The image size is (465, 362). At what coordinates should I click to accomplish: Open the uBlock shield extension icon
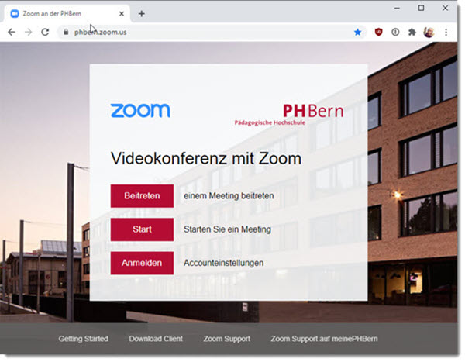pos(378,32)
